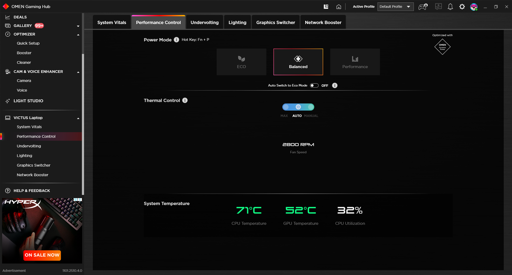The height and width of the screenshot is (275, 512).
Task: Click ON SALE NOW in the HyperX ad
Action: pos(42,255)
